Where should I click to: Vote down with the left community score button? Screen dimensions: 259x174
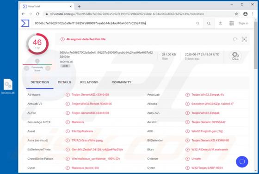(27, 68)
